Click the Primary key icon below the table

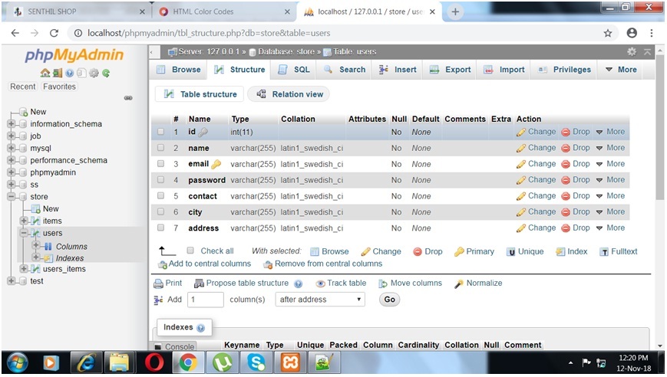[459, 251]
